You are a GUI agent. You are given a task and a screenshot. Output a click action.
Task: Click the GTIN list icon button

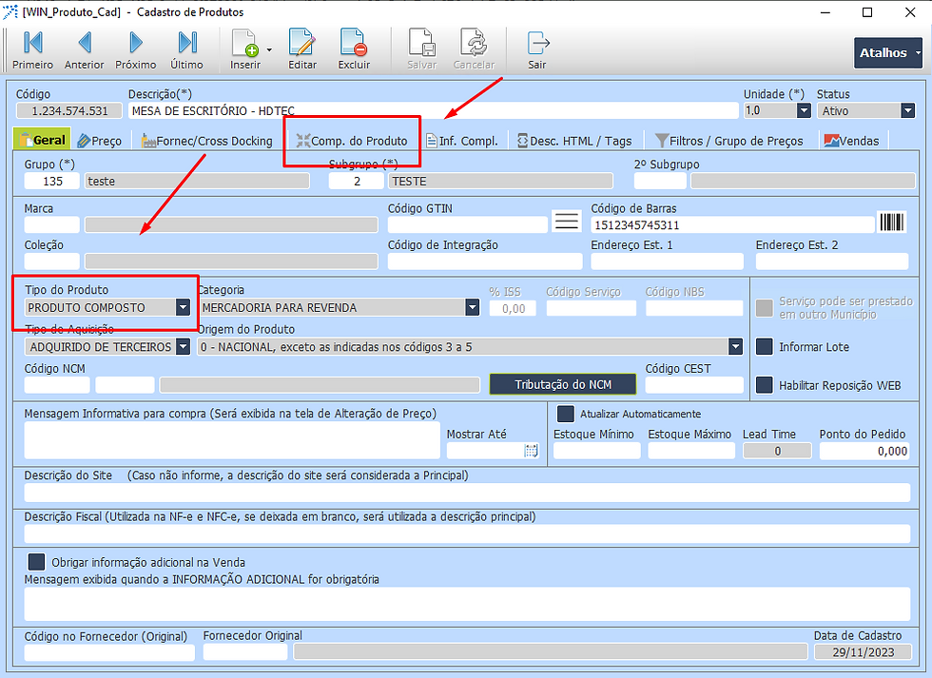pyautogui.click(x=567, y=221)
